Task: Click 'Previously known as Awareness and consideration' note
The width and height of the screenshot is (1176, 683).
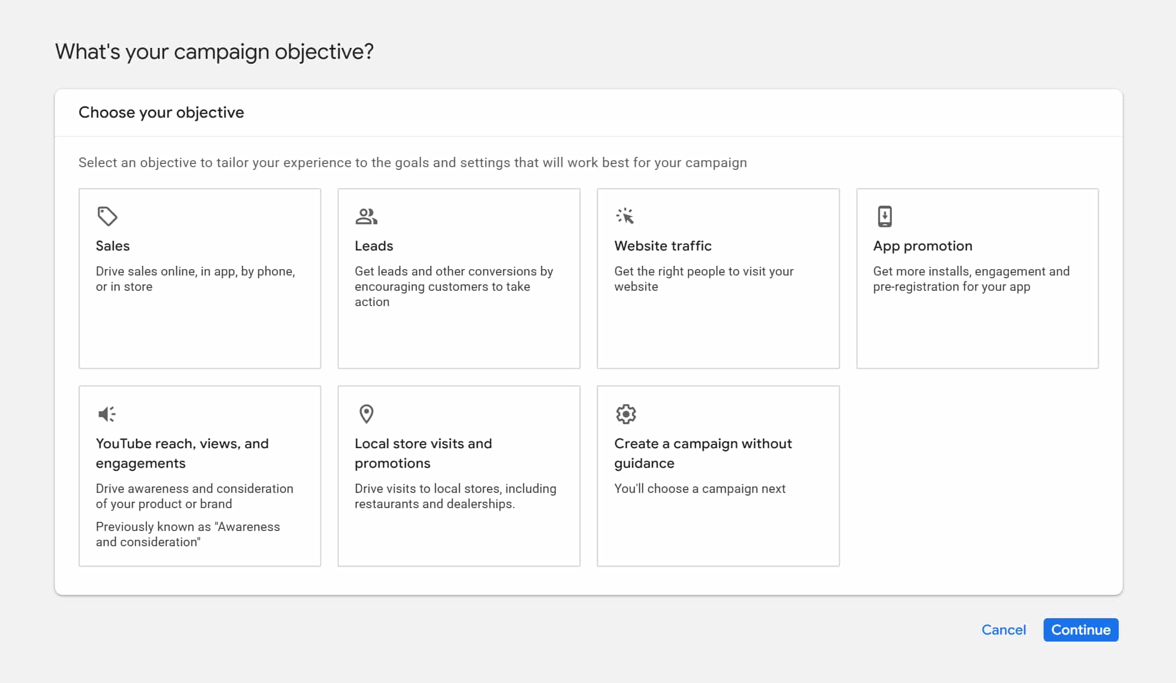Action: [x=187, y=534]
